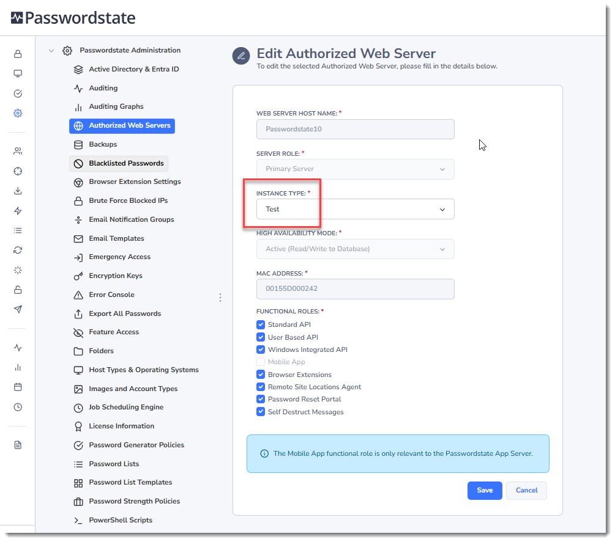Click the pencil edit icon by page title

coord(241,56)
